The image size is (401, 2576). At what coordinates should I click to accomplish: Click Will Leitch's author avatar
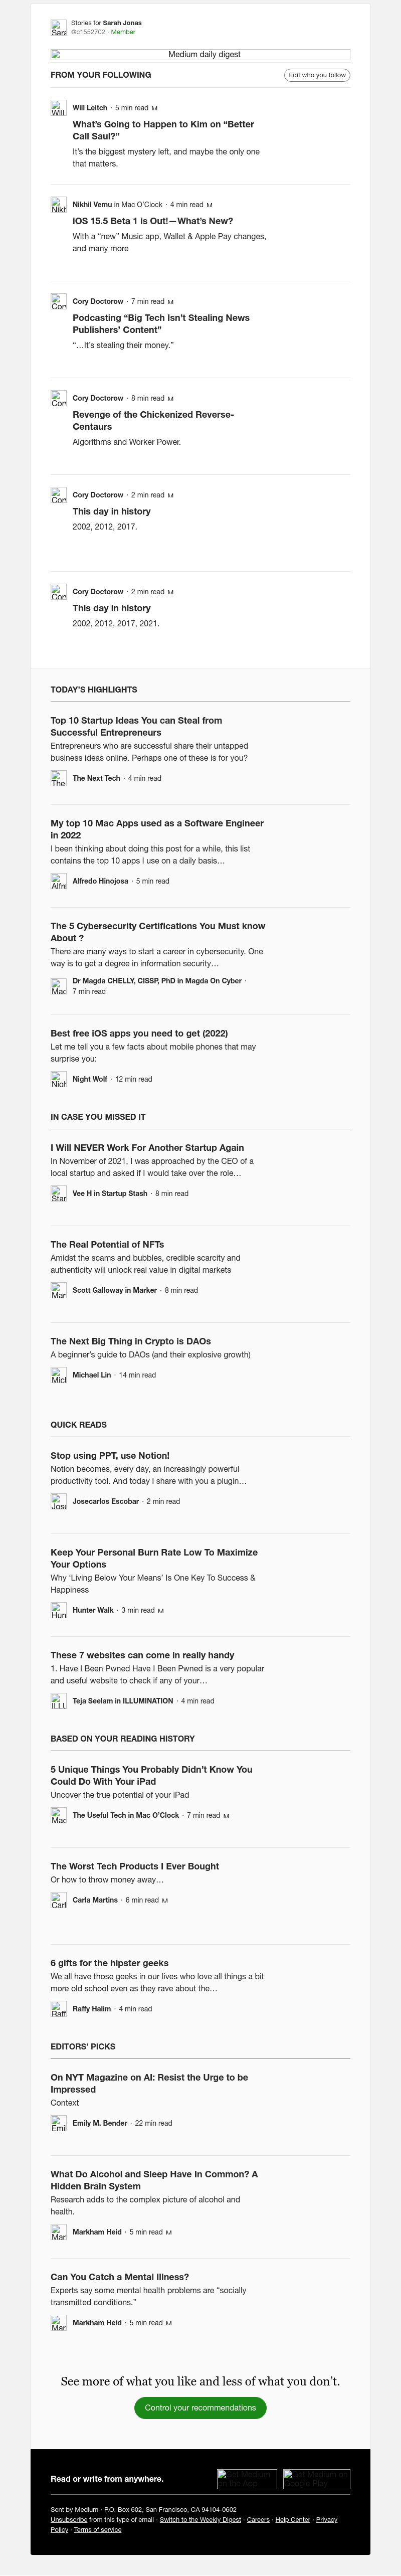[58, 108]
